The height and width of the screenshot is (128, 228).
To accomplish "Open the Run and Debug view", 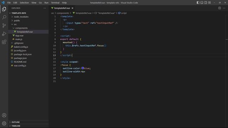I will 4,34.
